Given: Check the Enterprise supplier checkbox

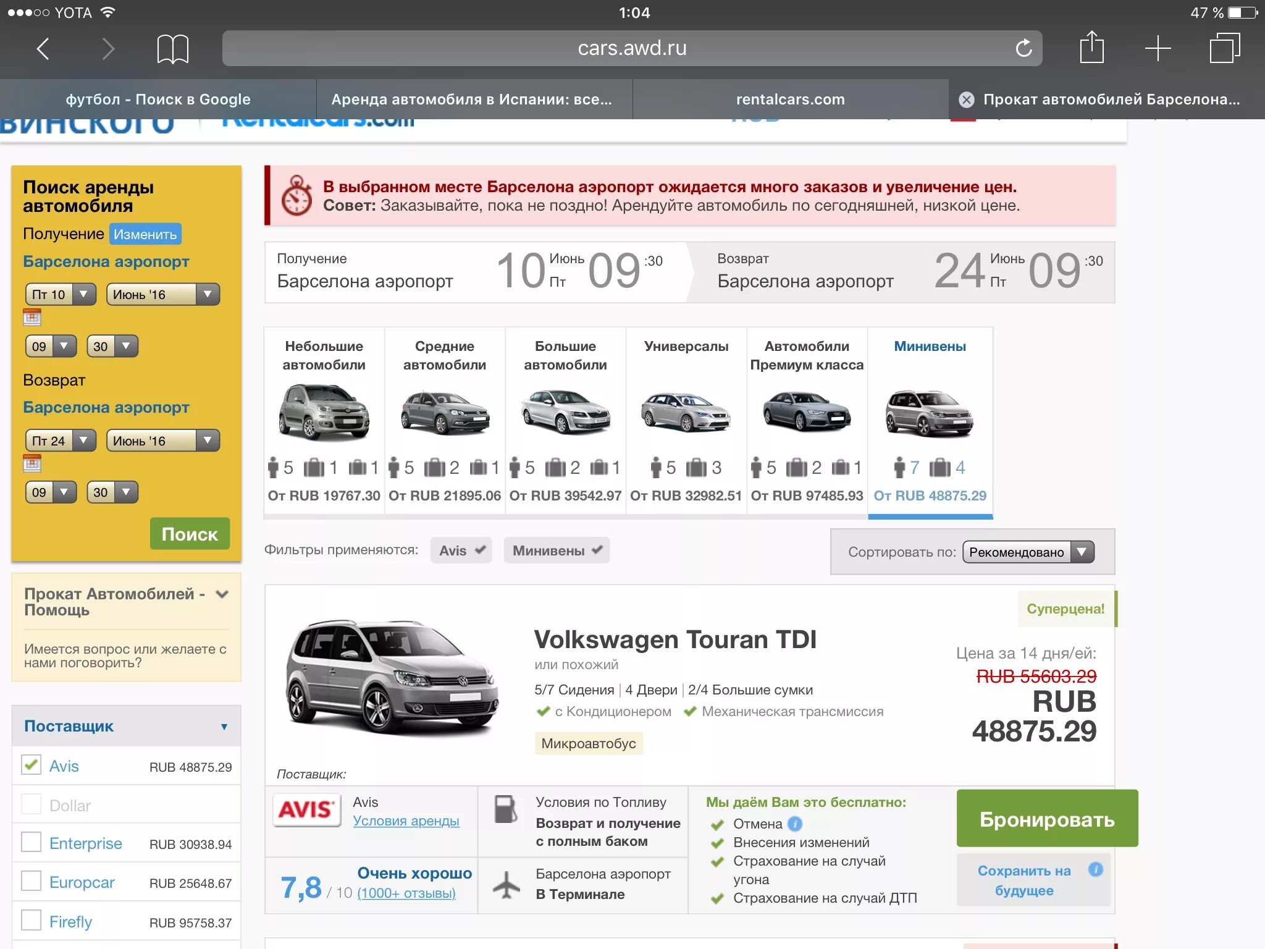Looking at the screenshot, I should coord(31,842).
